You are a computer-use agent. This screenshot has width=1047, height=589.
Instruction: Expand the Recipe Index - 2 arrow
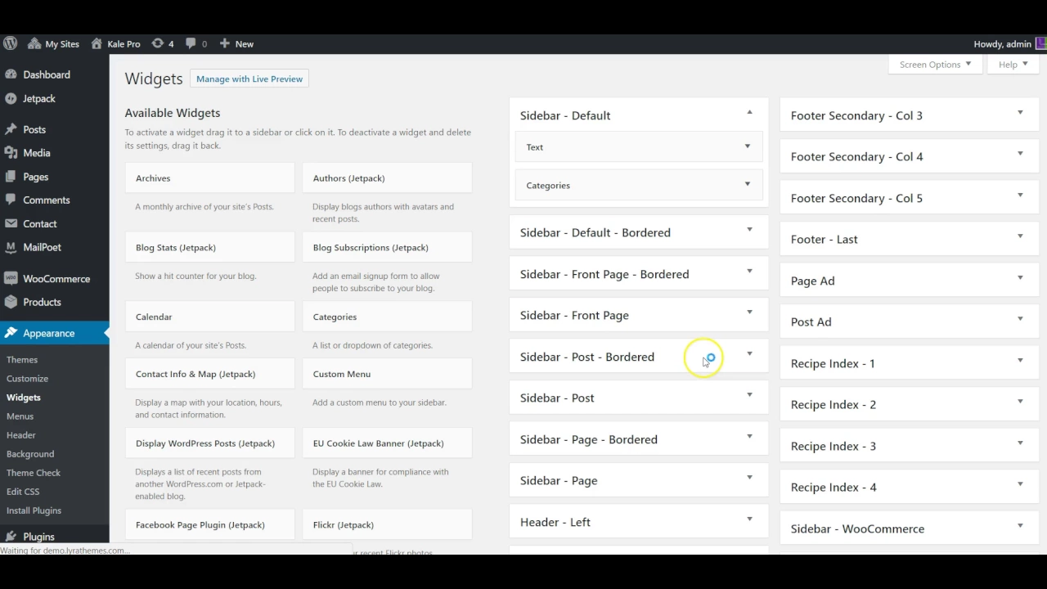tap(1020, 402)
